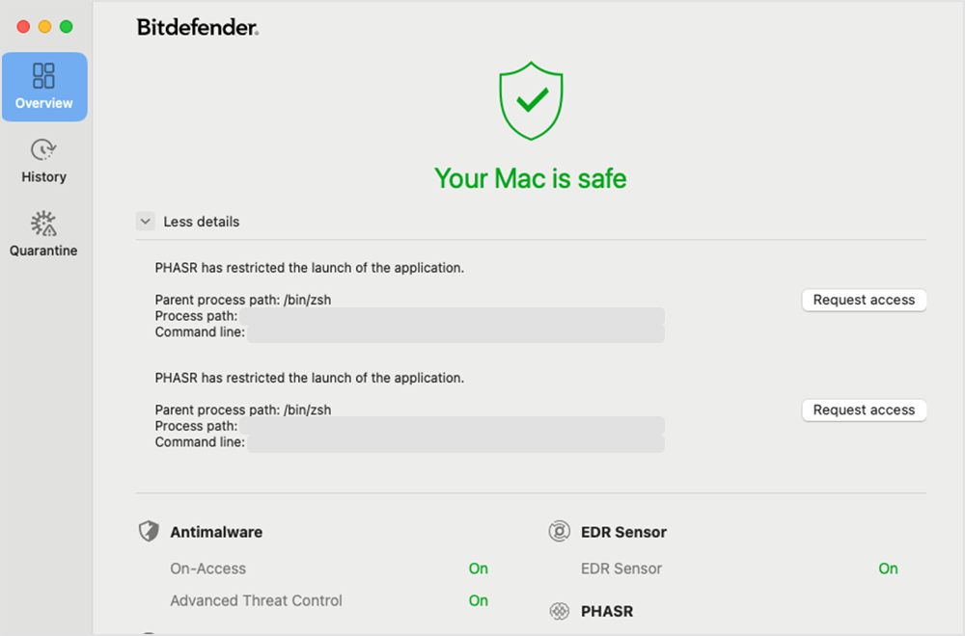The image size is (965, 636).
Task: Toggle EDR Sensor status On
Action: pyautogui.click(x=888, y=569)
